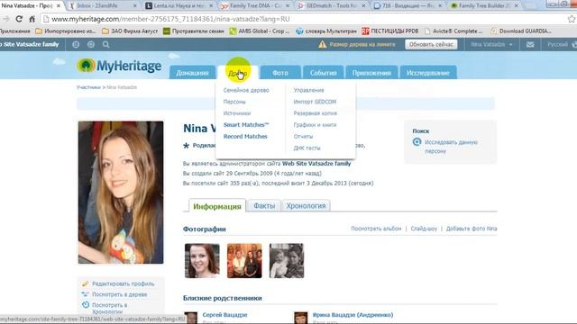This screenshot has height=324, width=577.
Task: Click the browser home icon
Action: pos(32,19)
